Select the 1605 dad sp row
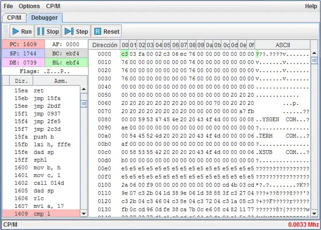Viewport: 321px width, 230px height. pos(41,191)
